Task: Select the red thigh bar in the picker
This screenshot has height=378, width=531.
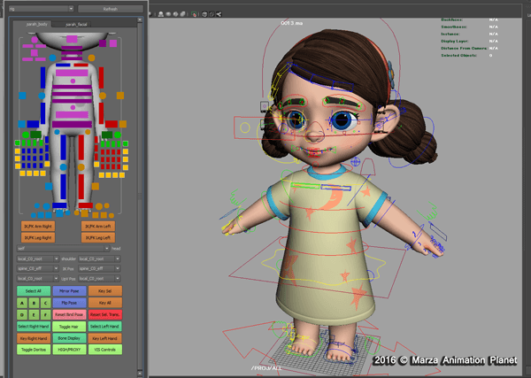Action: pos(81,147)
